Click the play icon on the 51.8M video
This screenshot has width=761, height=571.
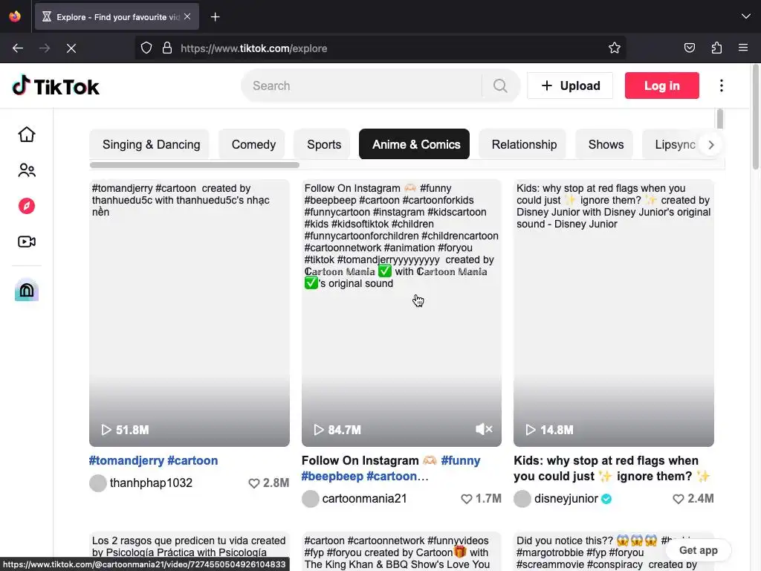(x=106, y=430)
